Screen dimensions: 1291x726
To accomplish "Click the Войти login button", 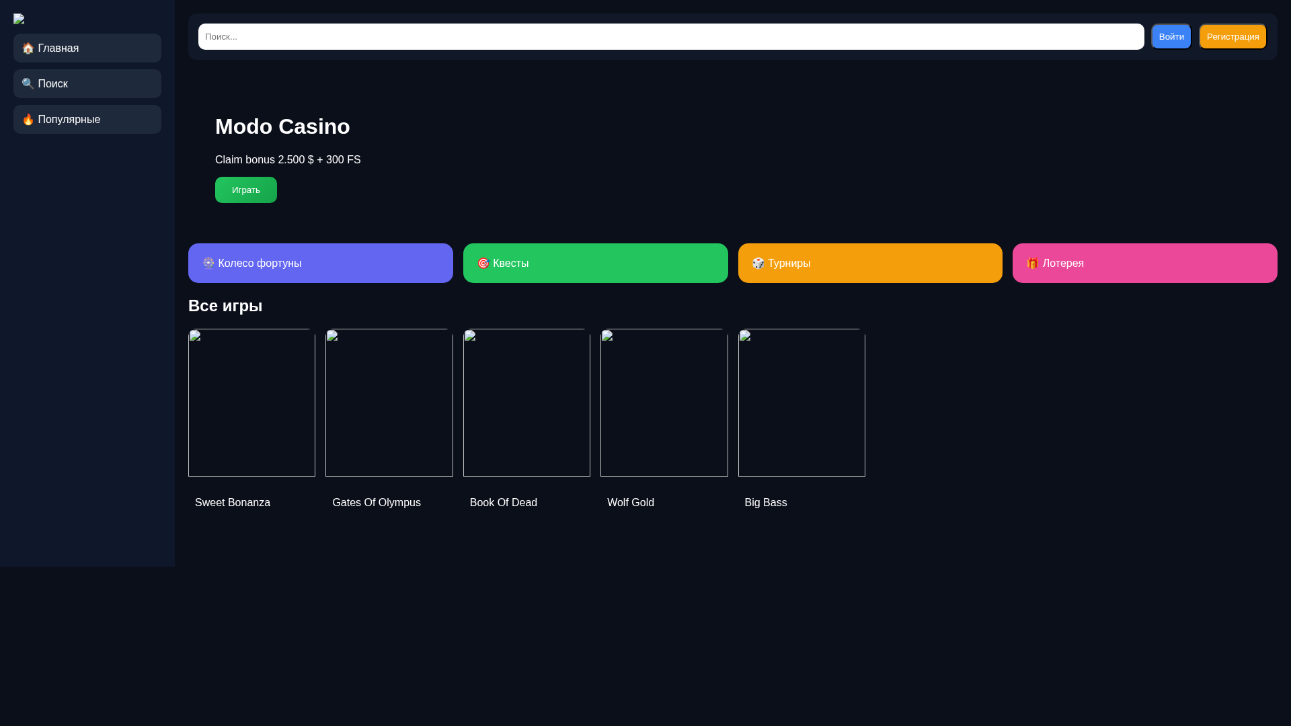I will pos(1171,36).
